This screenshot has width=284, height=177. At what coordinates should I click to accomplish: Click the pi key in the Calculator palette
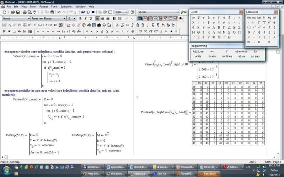coord(264,27)
